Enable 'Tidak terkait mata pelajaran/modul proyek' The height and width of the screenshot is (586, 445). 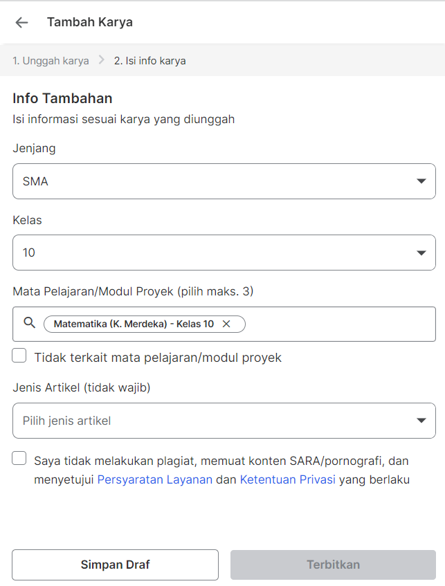click(x=19, y=355)
